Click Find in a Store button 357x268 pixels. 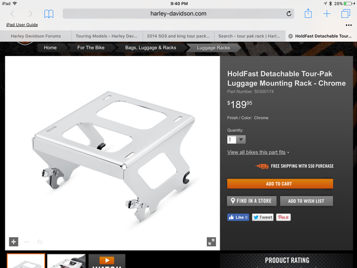click(252, 201)
